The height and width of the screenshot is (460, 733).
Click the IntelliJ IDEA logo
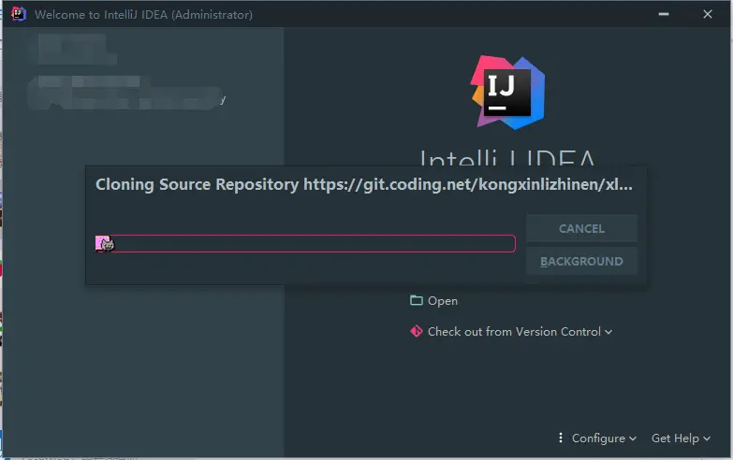coord(507,93)
